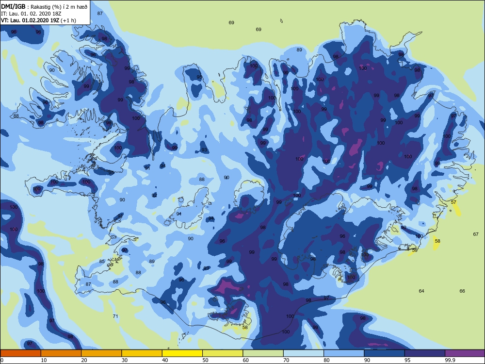Click the '10' legend scale label
Screen dimensions: 485x364
(x=44, y=360)
